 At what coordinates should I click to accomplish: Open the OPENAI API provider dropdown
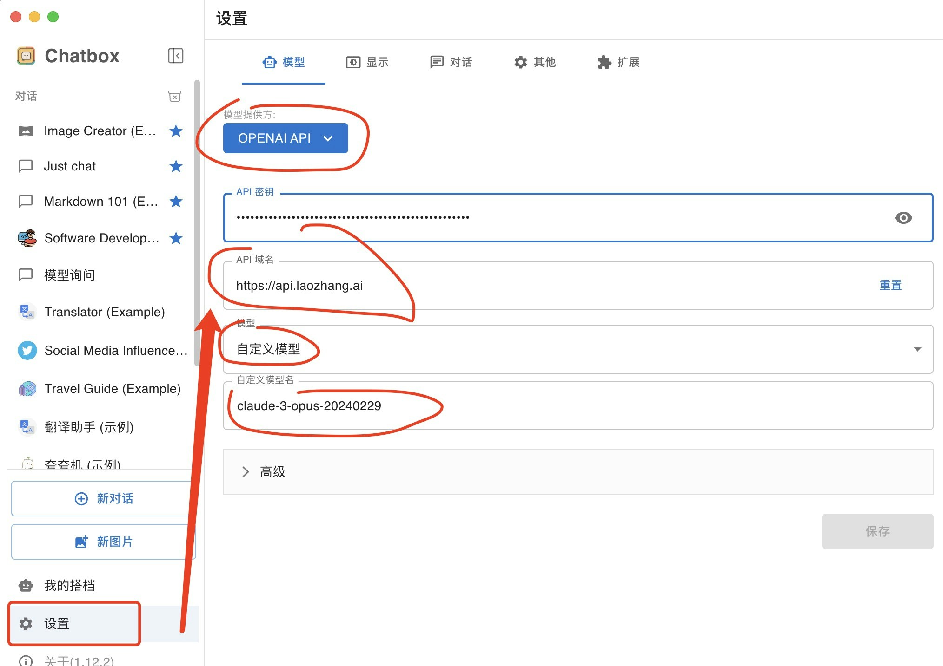tap(286, 138)
